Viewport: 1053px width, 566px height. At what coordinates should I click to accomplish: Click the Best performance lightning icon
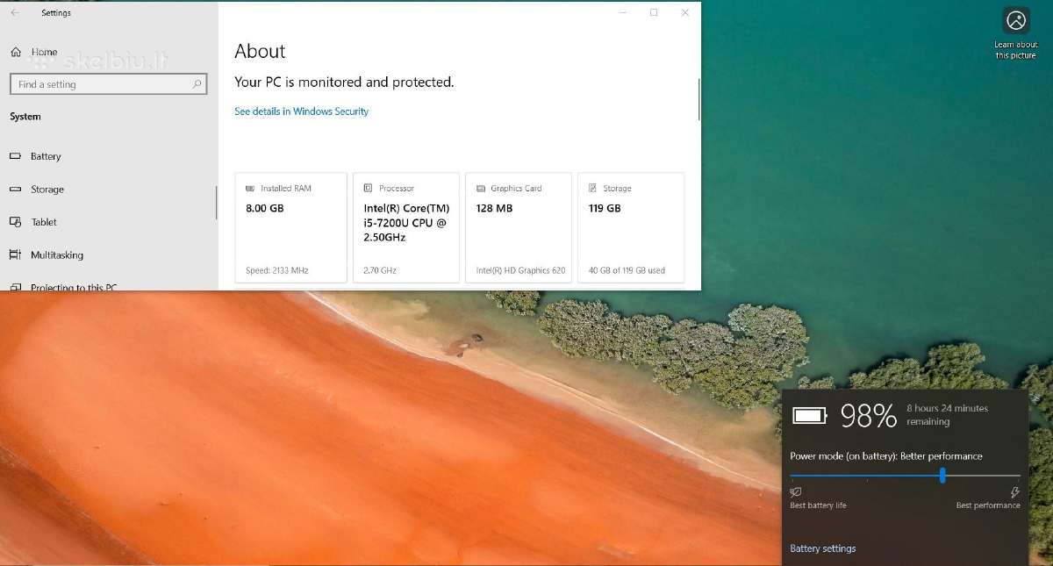1015,493
